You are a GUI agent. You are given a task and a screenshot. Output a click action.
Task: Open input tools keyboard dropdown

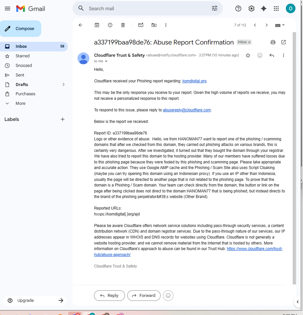[x=280, y=25]
